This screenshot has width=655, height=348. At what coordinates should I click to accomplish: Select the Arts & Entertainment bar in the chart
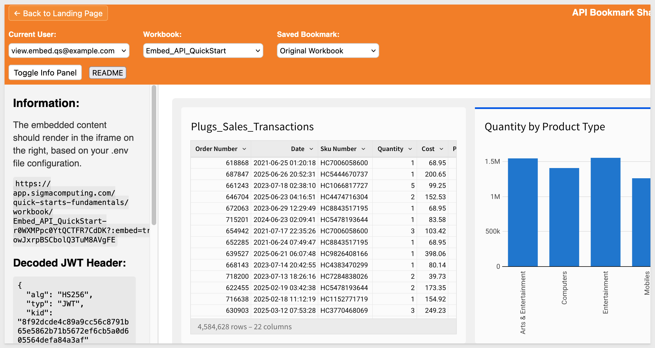tap(523, 212)
